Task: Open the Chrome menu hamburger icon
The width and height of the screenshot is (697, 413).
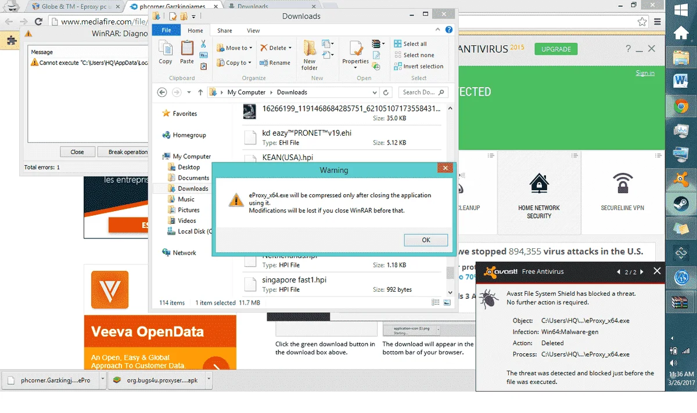Action: pos(657,22)
